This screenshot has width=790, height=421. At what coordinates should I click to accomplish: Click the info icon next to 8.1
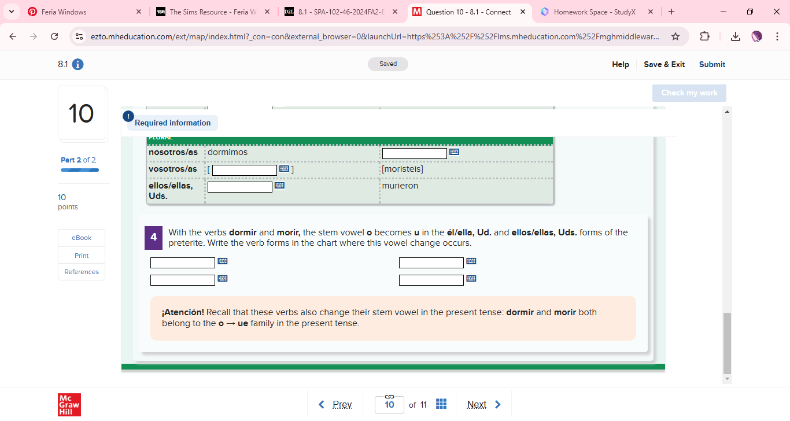click(77, 64)
